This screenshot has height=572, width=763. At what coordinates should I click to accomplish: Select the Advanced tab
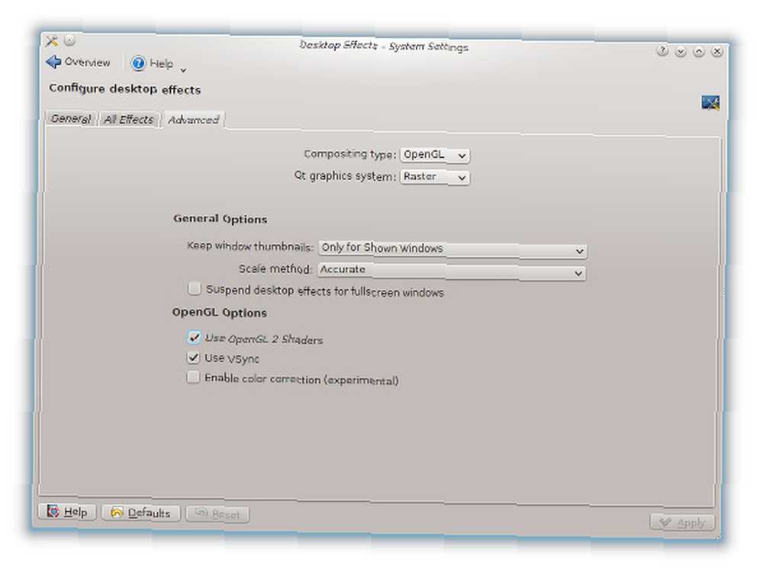193,120
